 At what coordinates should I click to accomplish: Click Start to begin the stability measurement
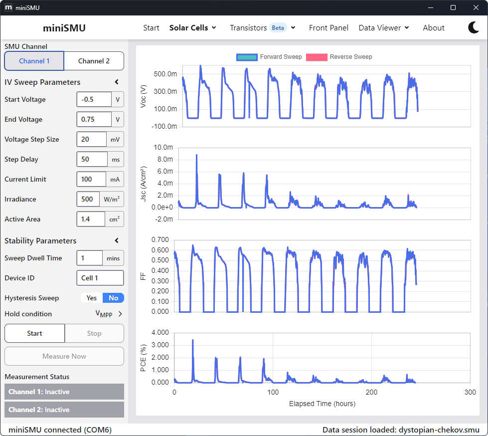[34, 333]
